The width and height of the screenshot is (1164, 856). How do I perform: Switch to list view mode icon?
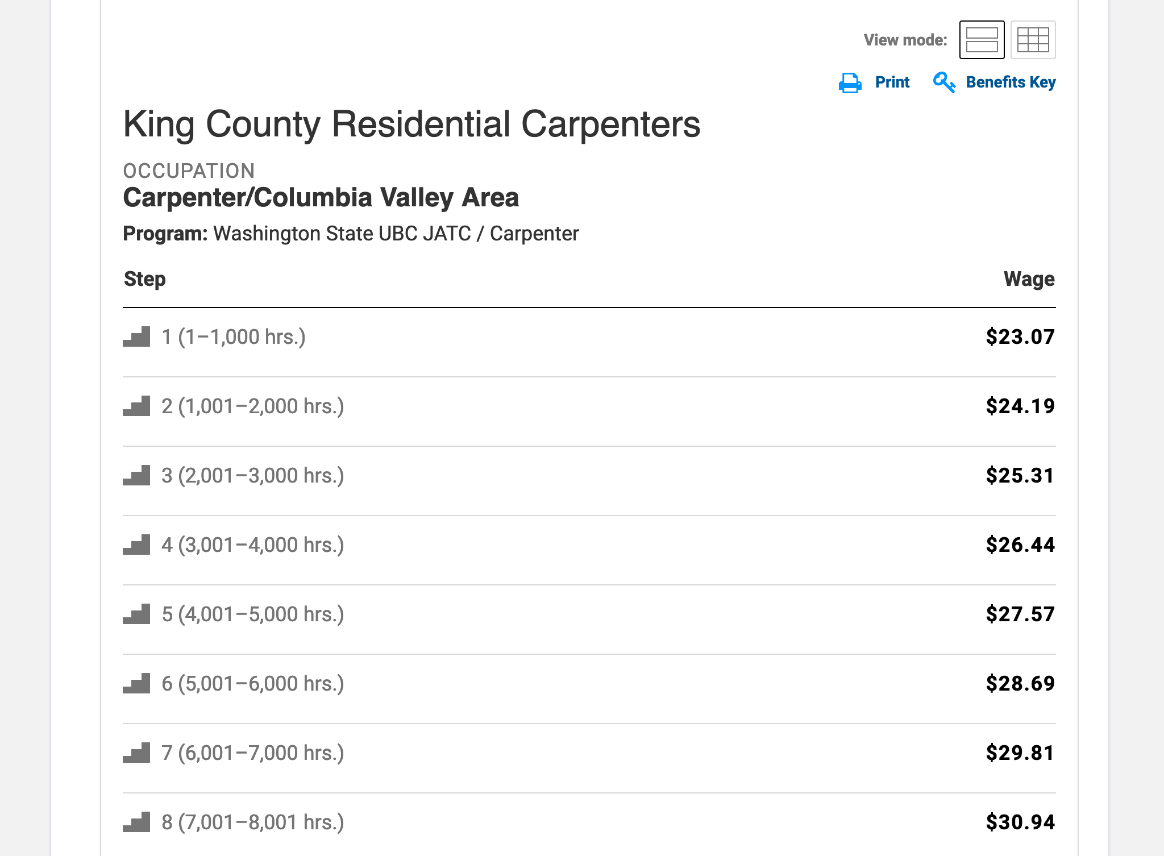pyautogui.click(x=982, y=40)
